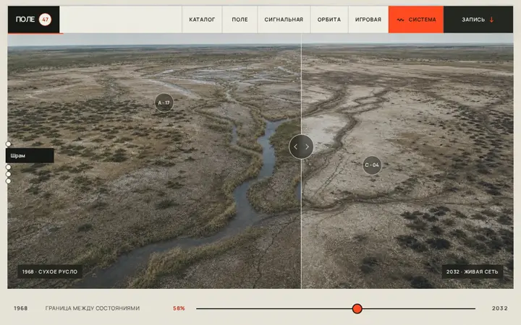Switch to the СИГНАЛЬНАЯ tab
Viewport: 521px width, 325px height.
[x=284, y=19]
